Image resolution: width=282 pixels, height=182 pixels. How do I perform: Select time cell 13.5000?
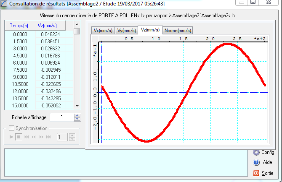tap(20, 99)
